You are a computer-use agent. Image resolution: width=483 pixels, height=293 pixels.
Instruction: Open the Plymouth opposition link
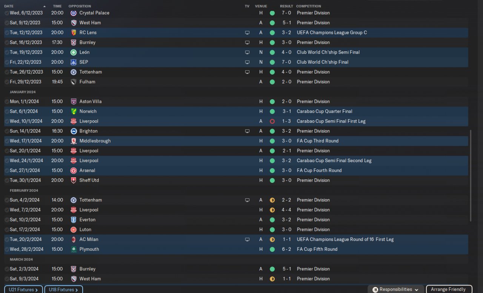point(89,249)
